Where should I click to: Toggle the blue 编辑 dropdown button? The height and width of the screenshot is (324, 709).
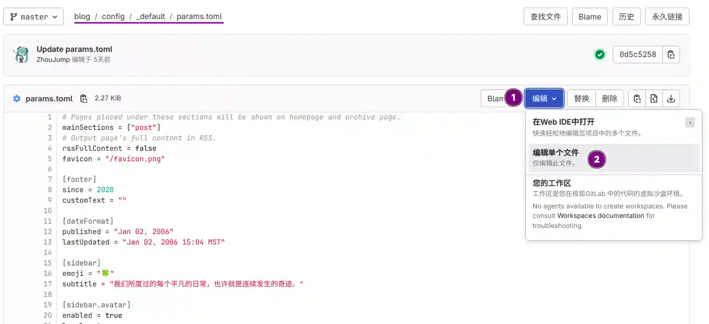click(x=544, y=98)
